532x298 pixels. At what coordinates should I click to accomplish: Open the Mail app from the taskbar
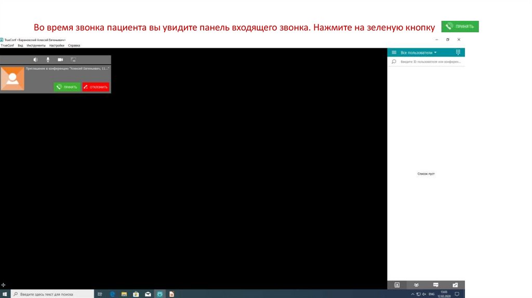(x=148, y=294)
